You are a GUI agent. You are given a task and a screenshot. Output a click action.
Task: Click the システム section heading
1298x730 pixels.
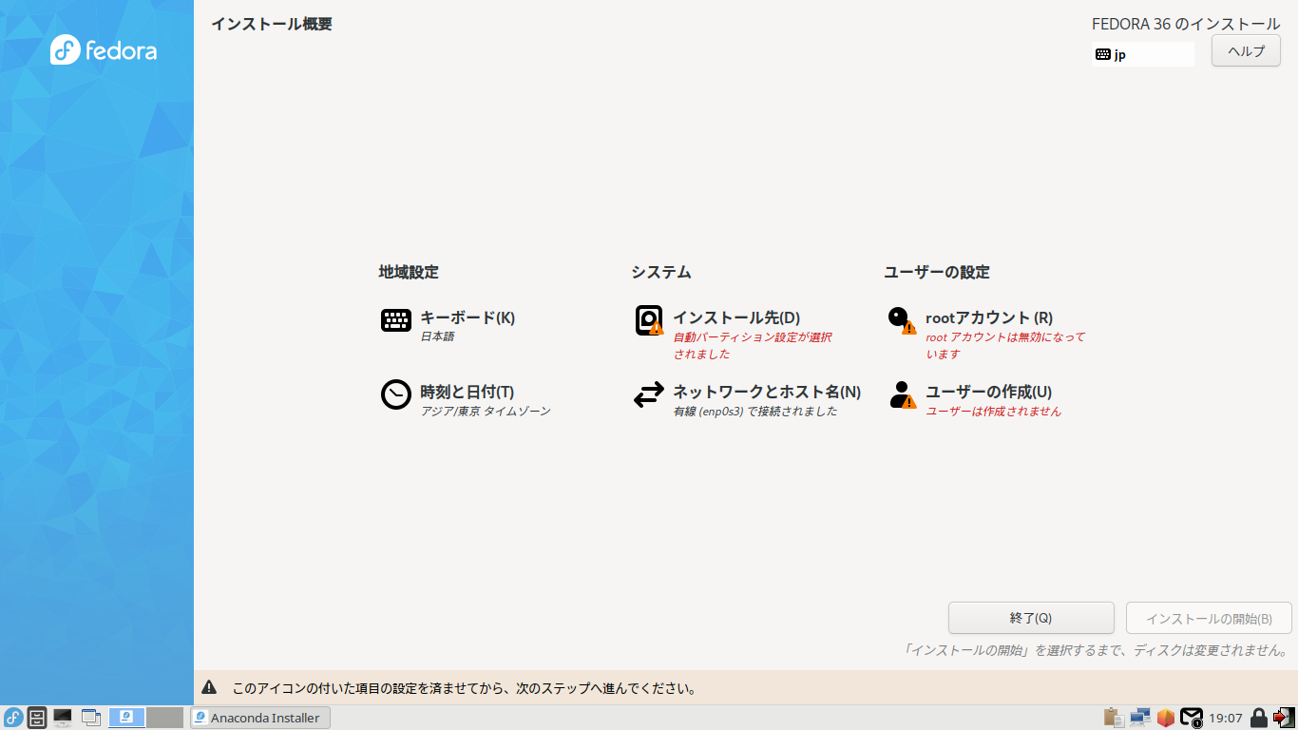pos(661,272)
